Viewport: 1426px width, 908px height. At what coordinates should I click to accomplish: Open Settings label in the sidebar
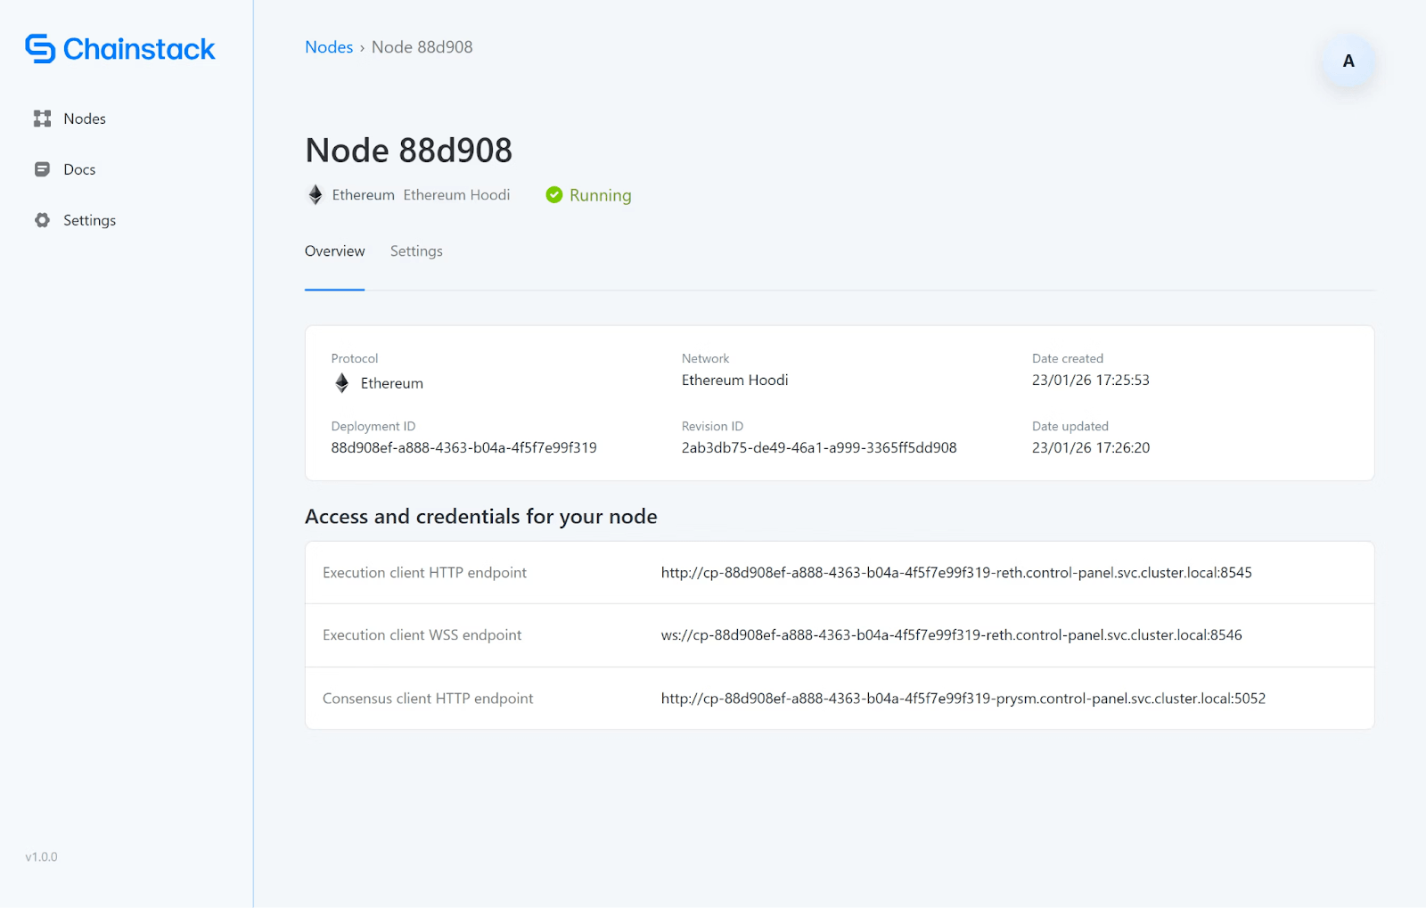tap(89, 220)
